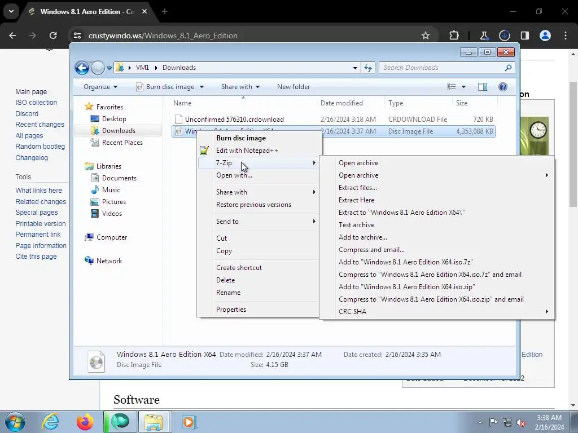
Task: Bookmark this page with the star icon
Action: (426, 36)
